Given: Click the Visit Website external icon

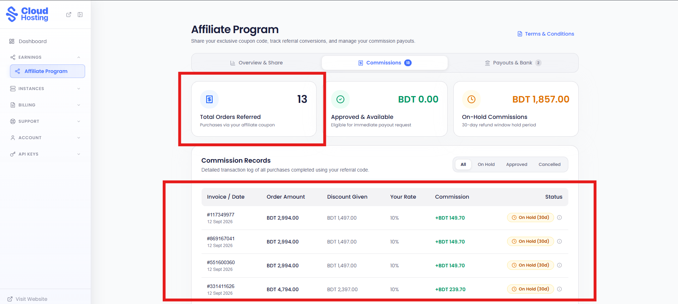Looking at the screenshot, I should [10, 299].
